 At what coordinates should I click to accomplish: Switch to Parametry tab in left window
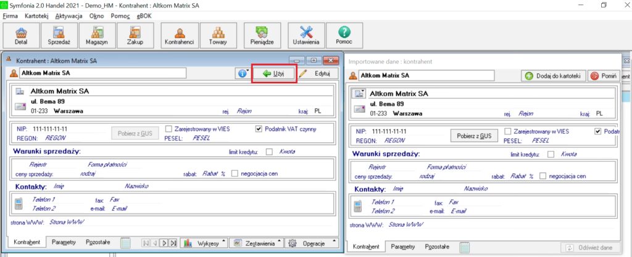click(x=64, y=242)
